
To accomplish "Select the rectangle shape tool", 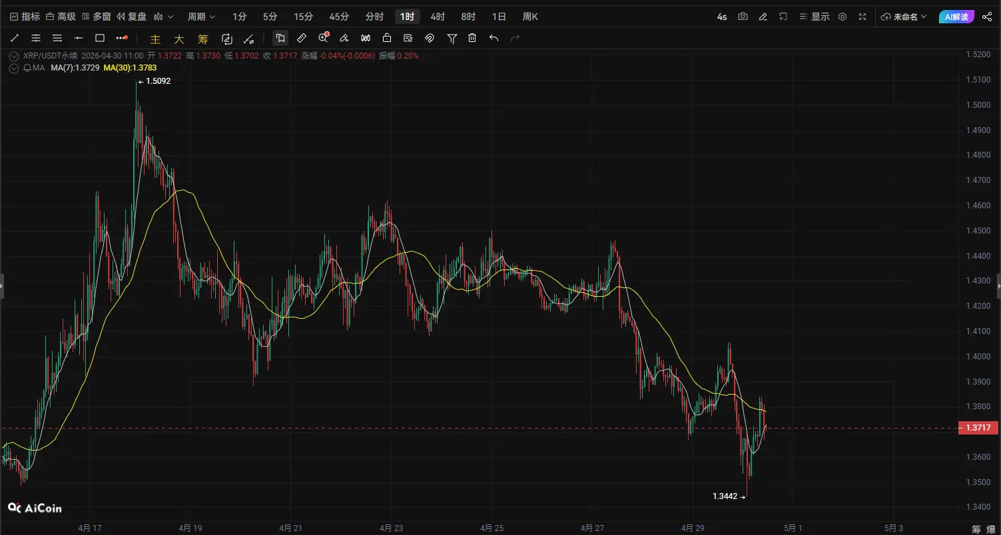I will tap(100, 38).
